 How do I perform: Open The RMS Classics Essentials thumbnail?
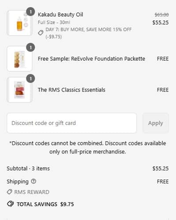[19, 90]
